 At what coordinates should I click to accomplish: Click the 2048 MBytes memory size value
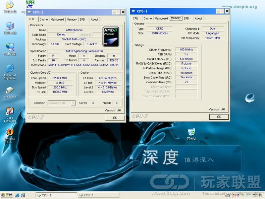click(x=160, y=33)
